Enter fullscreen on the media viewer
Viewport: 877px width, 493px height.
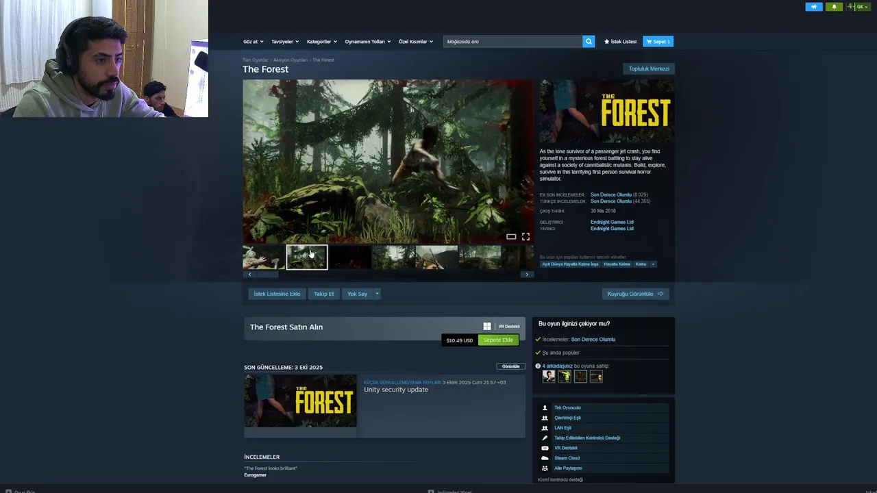click(x=526, y=236)
